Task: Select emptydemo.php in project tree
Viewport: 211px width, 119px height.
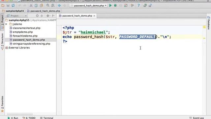Action: [x=21, y=32]
